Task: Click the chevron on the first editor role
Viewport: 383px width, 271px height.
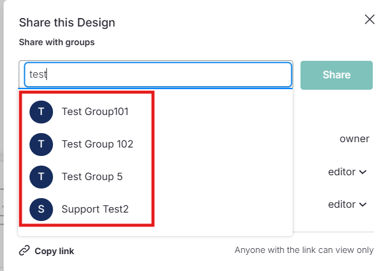Action: pos(363,172)
